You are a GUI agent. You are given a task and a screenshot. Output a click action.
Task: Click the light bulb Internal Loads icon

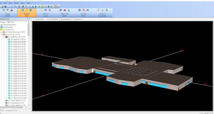[42, 10]
